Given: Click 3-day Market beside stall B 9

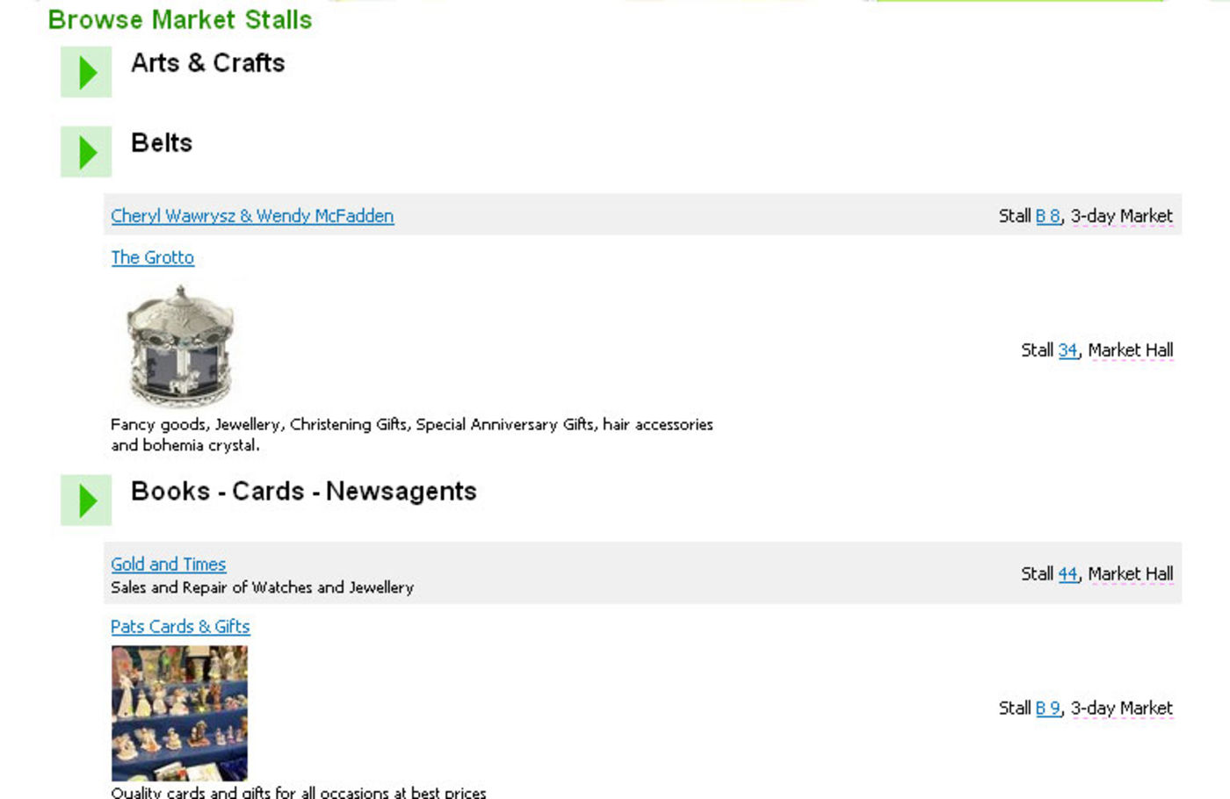Looking at the screenshot, I should tap(1121, 709).
